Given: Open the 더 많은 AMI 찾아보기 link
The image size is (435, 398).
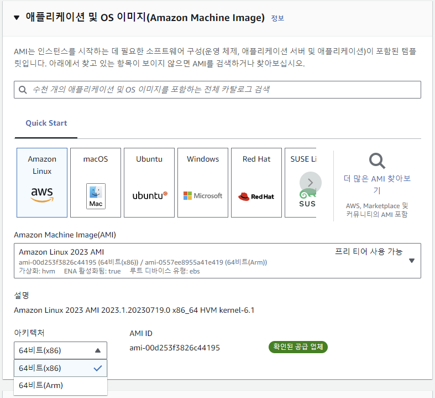Looking at the screenshot, I should pyautogui.click(x=377, y=184).
